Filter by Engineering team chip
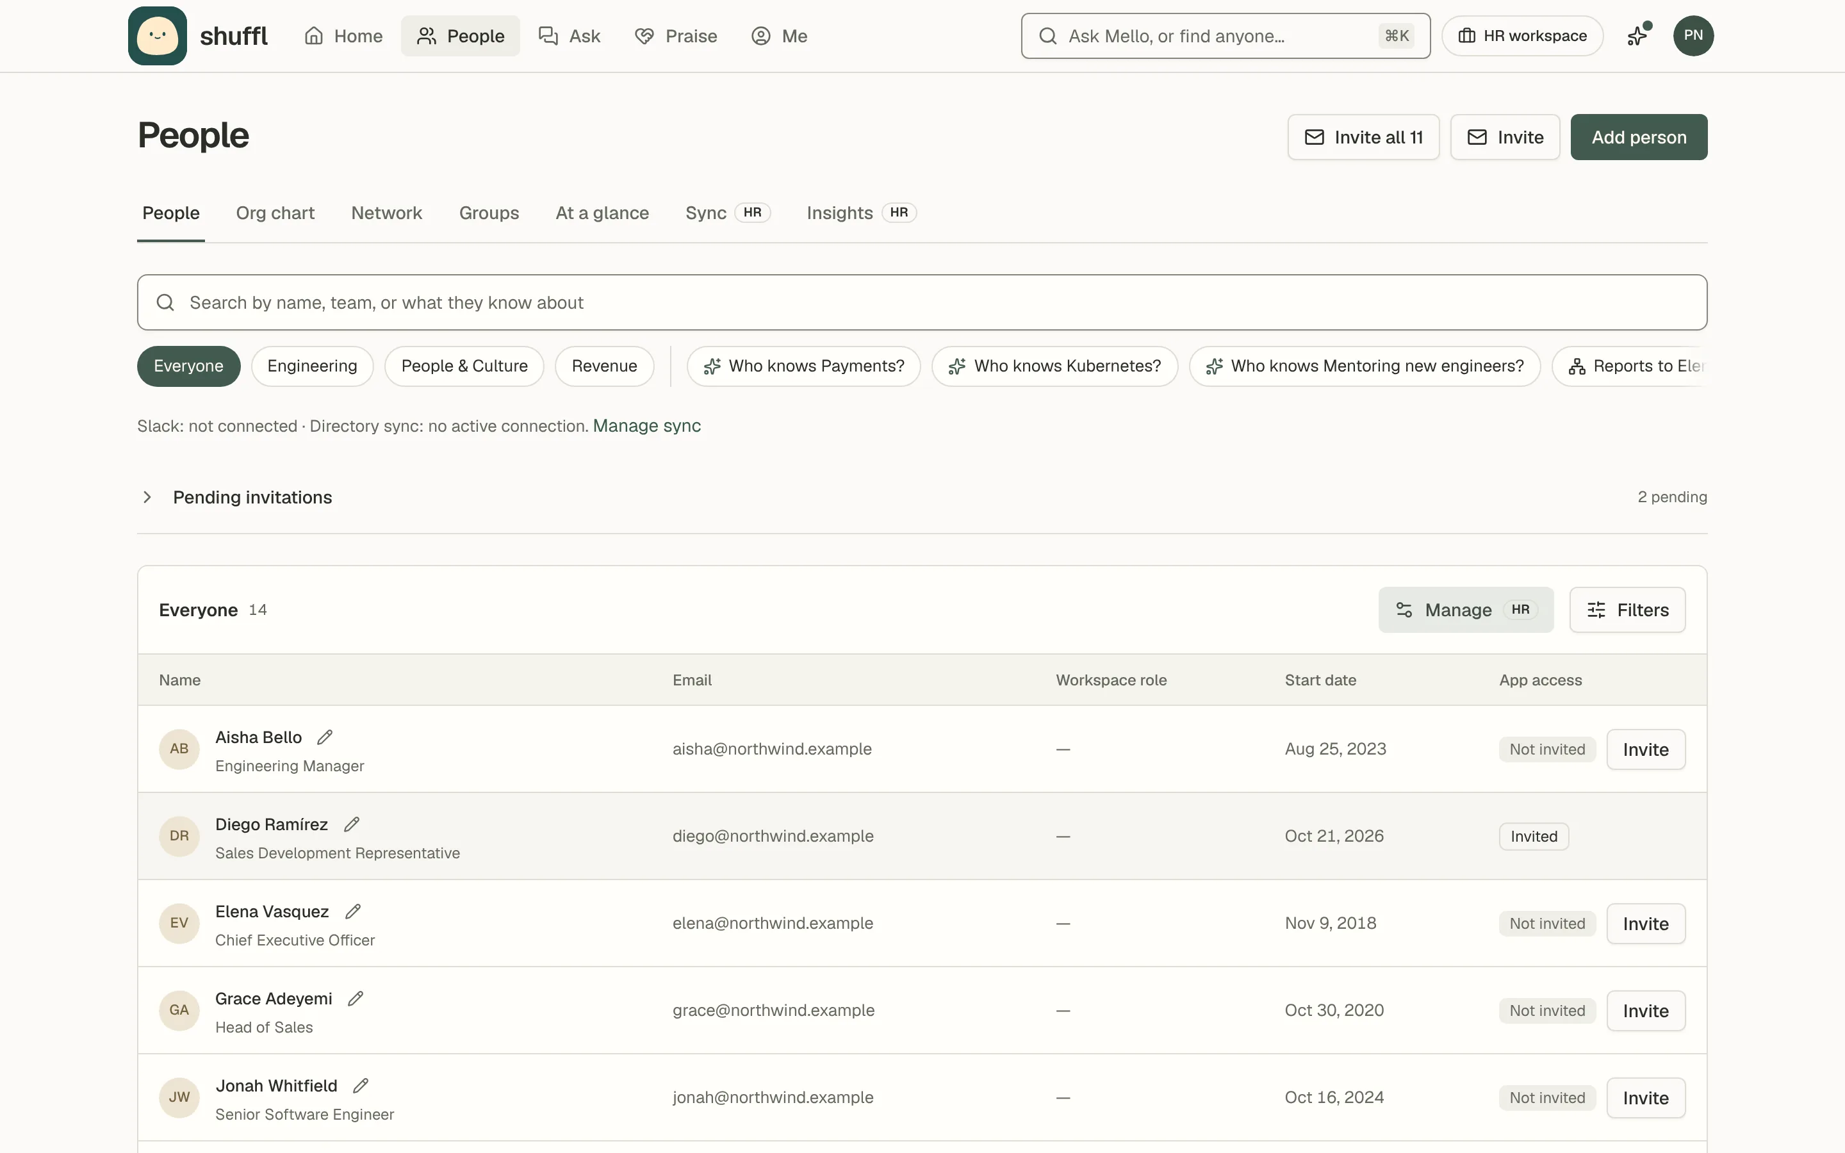 pos(312,366)
